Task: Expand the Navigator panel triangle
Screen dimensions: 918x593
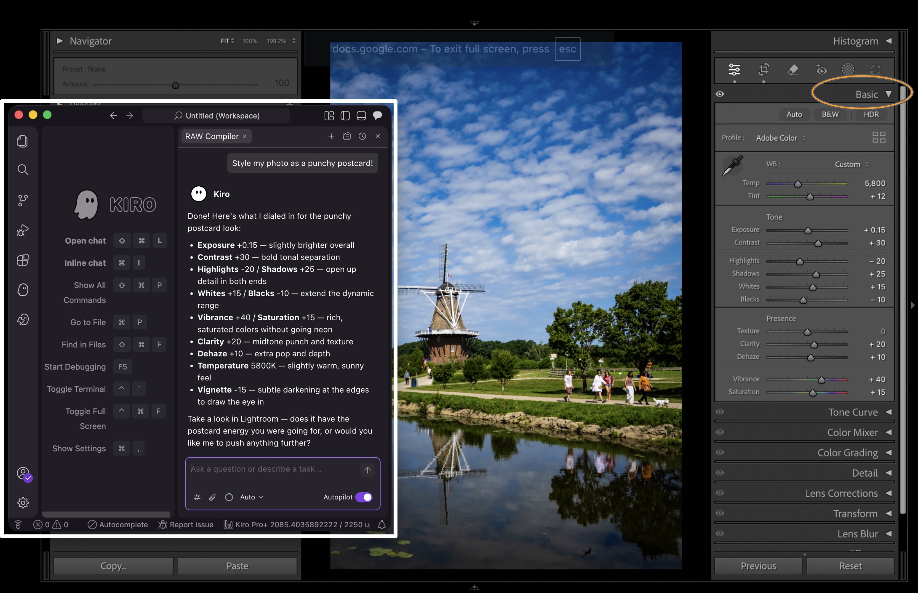Action: 60,41
